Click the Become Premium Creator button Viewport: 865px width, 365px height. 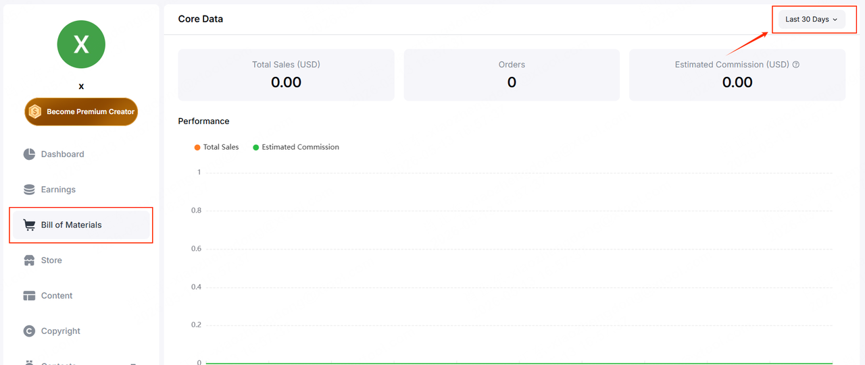pyautogui.click(x=81, y=111)
